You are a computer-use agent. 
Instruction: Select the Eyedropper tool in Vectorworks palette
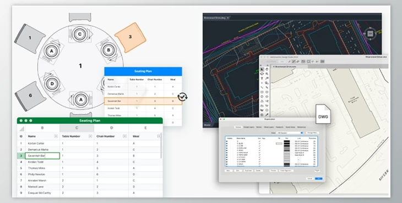(x=267, y=115)
